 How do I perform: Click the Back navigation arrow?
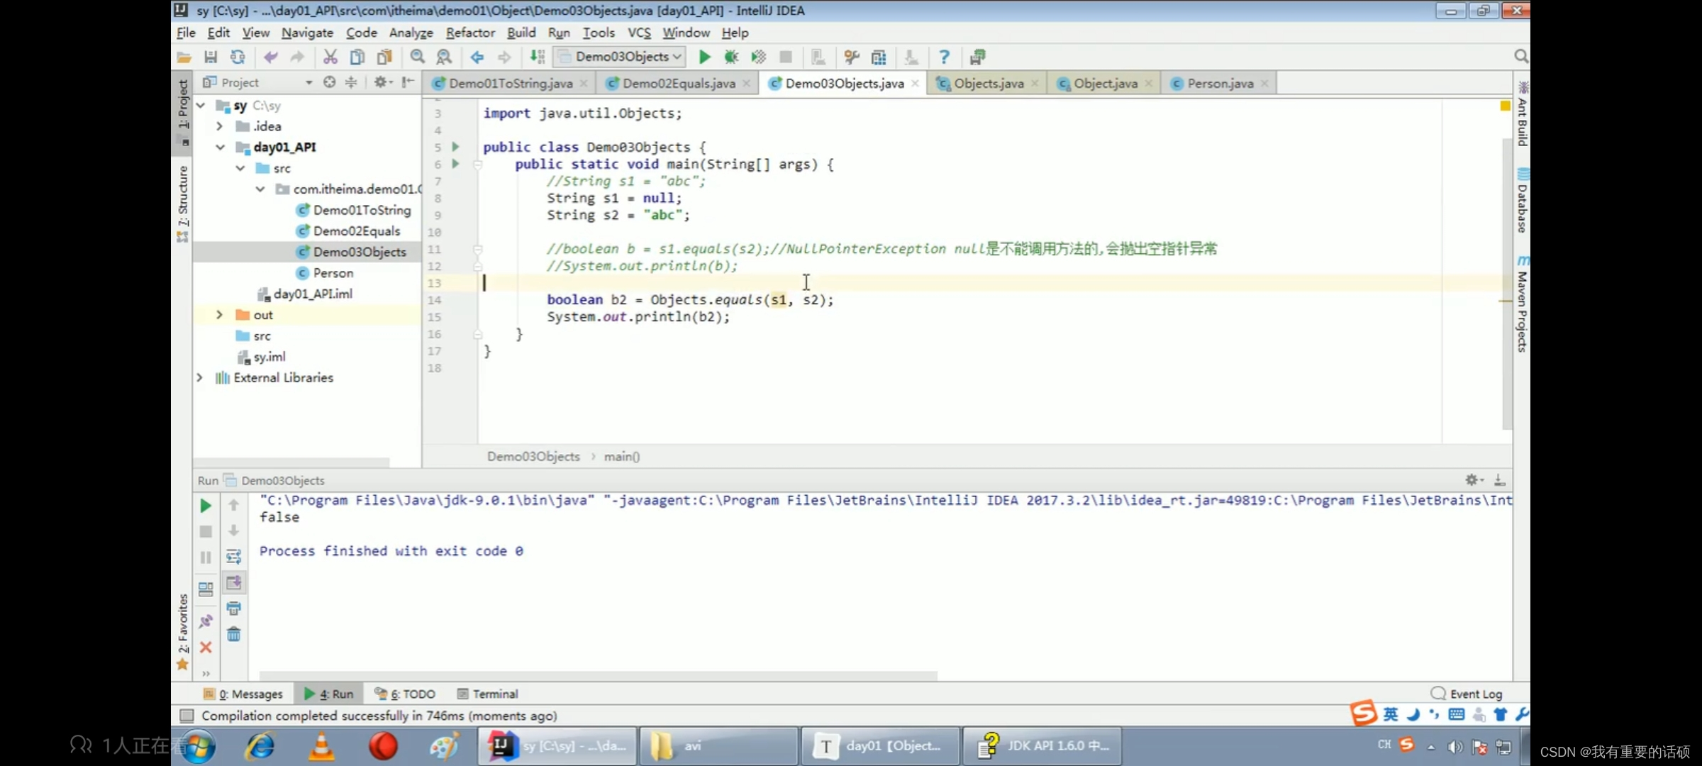coord(477,57)
